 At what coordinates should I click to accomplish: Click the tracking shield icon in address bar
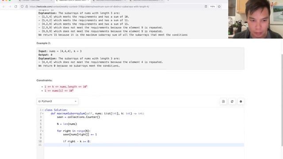click(x=22, y=7)
